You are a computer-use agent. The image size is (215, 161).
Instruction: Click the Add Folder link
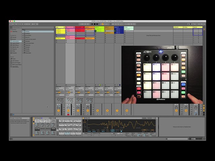[15, 66]
